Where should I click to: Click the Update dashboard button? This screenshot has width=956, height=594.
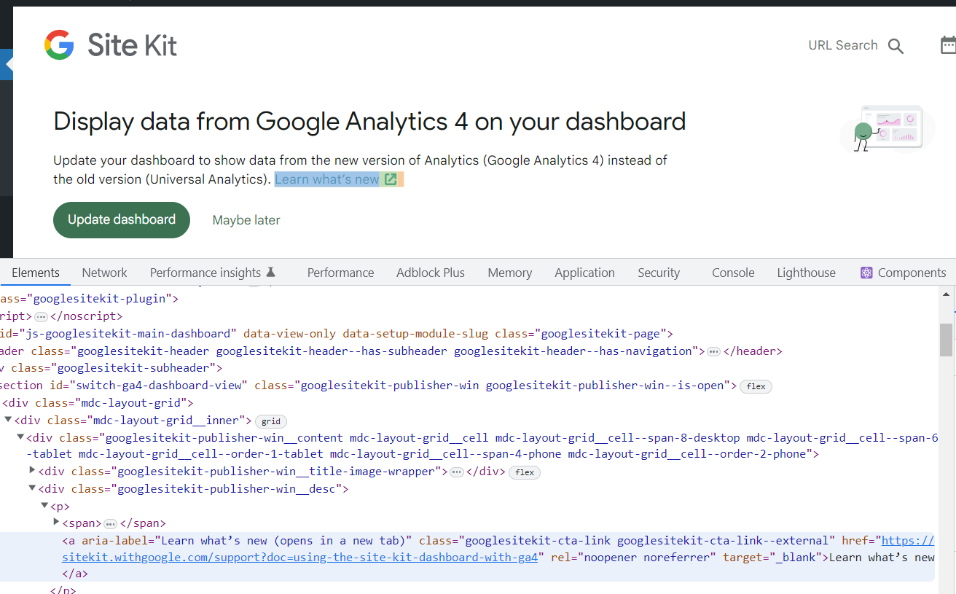(121, 219)
